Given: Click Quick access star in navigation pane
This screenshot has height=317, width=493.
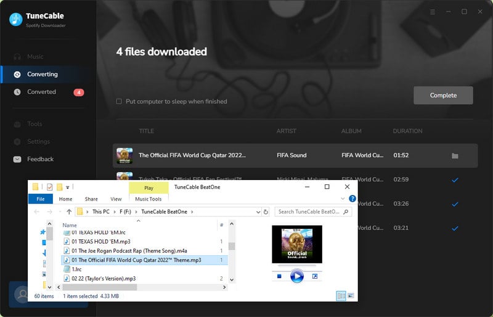Looking at the screenshot, I should [43, 232].
